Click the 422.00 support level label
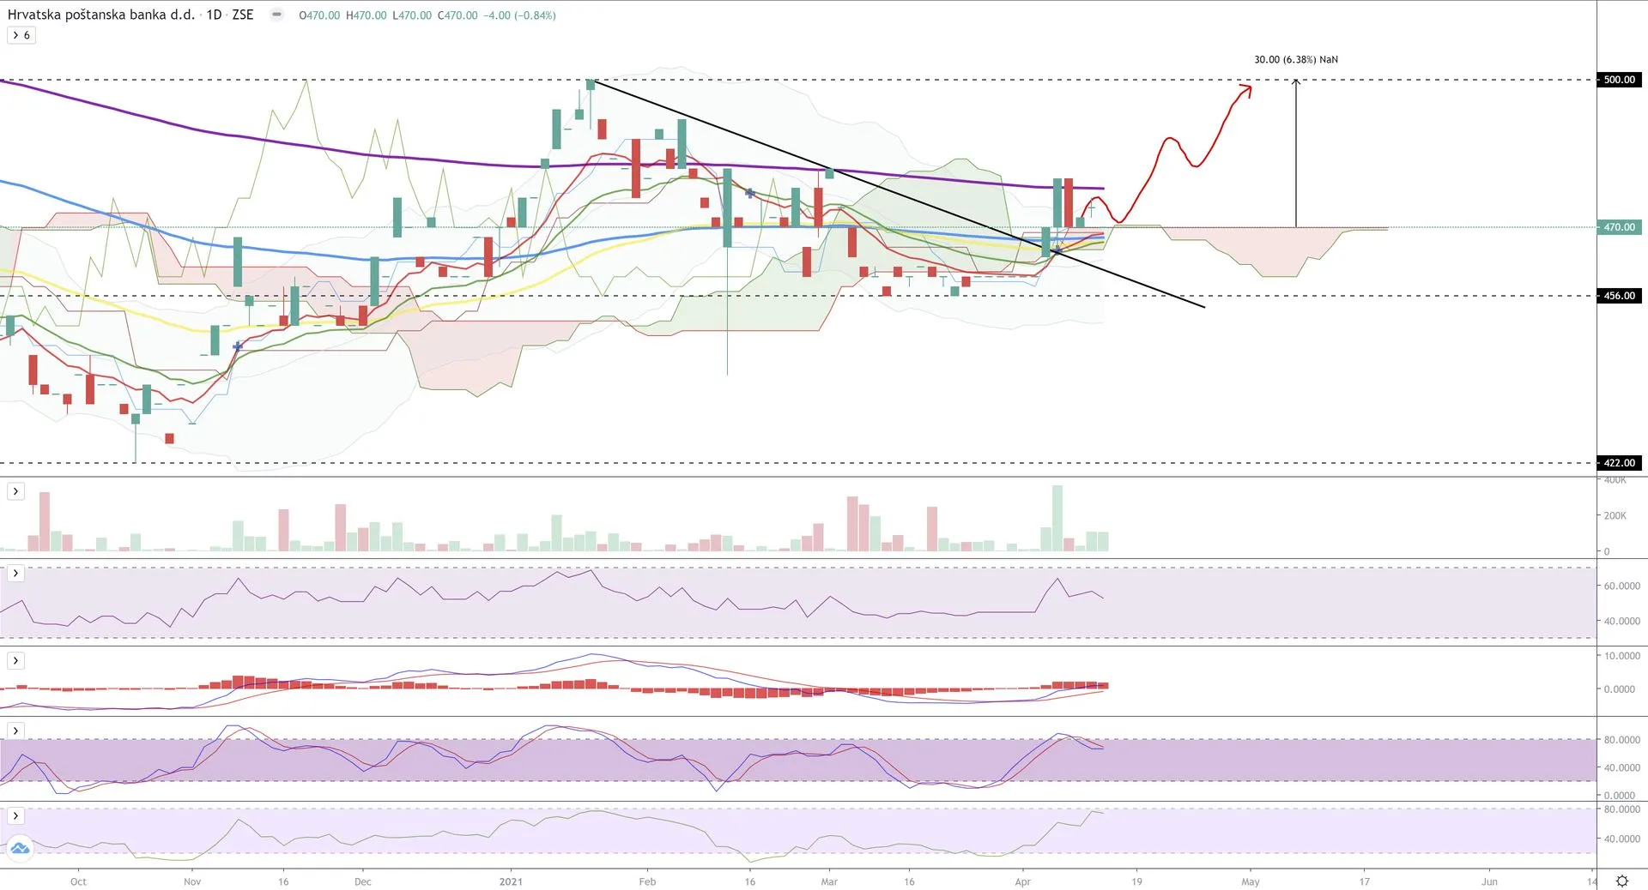Viewport: 1648px width, 890px height. (x=1619, y=463)
